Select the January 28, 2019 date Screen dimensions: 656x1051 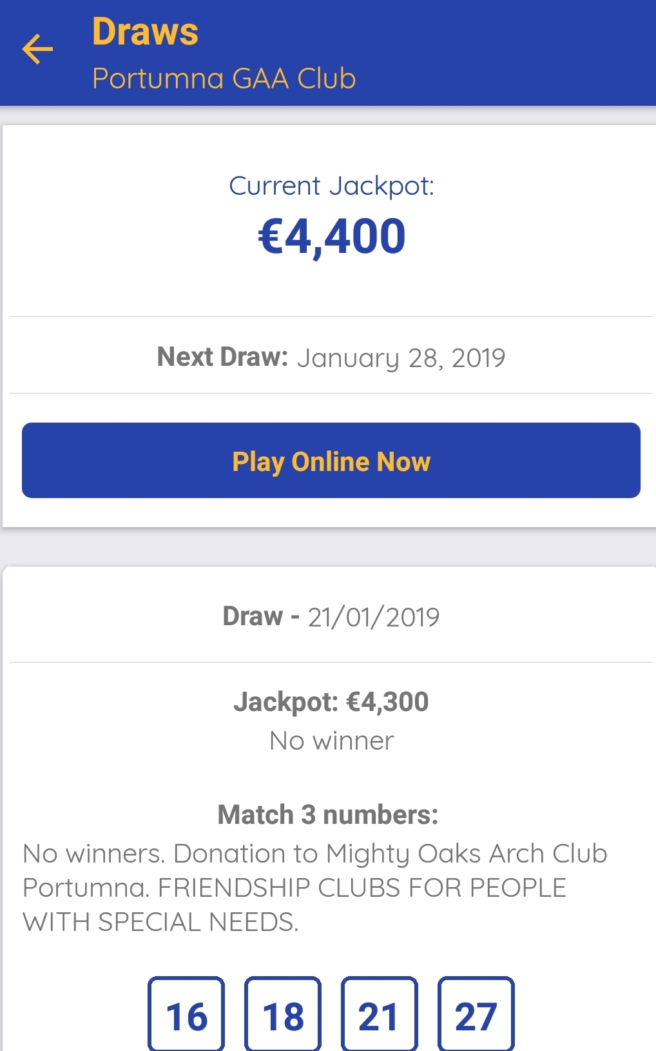point(401,358)
